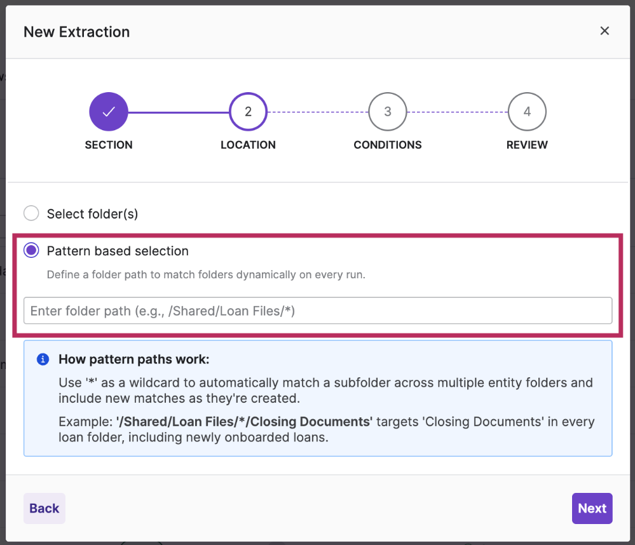The image size is (635, 545).
Task: Click the 'How pattern paths work' heading
Action: (x=133, y=360)
